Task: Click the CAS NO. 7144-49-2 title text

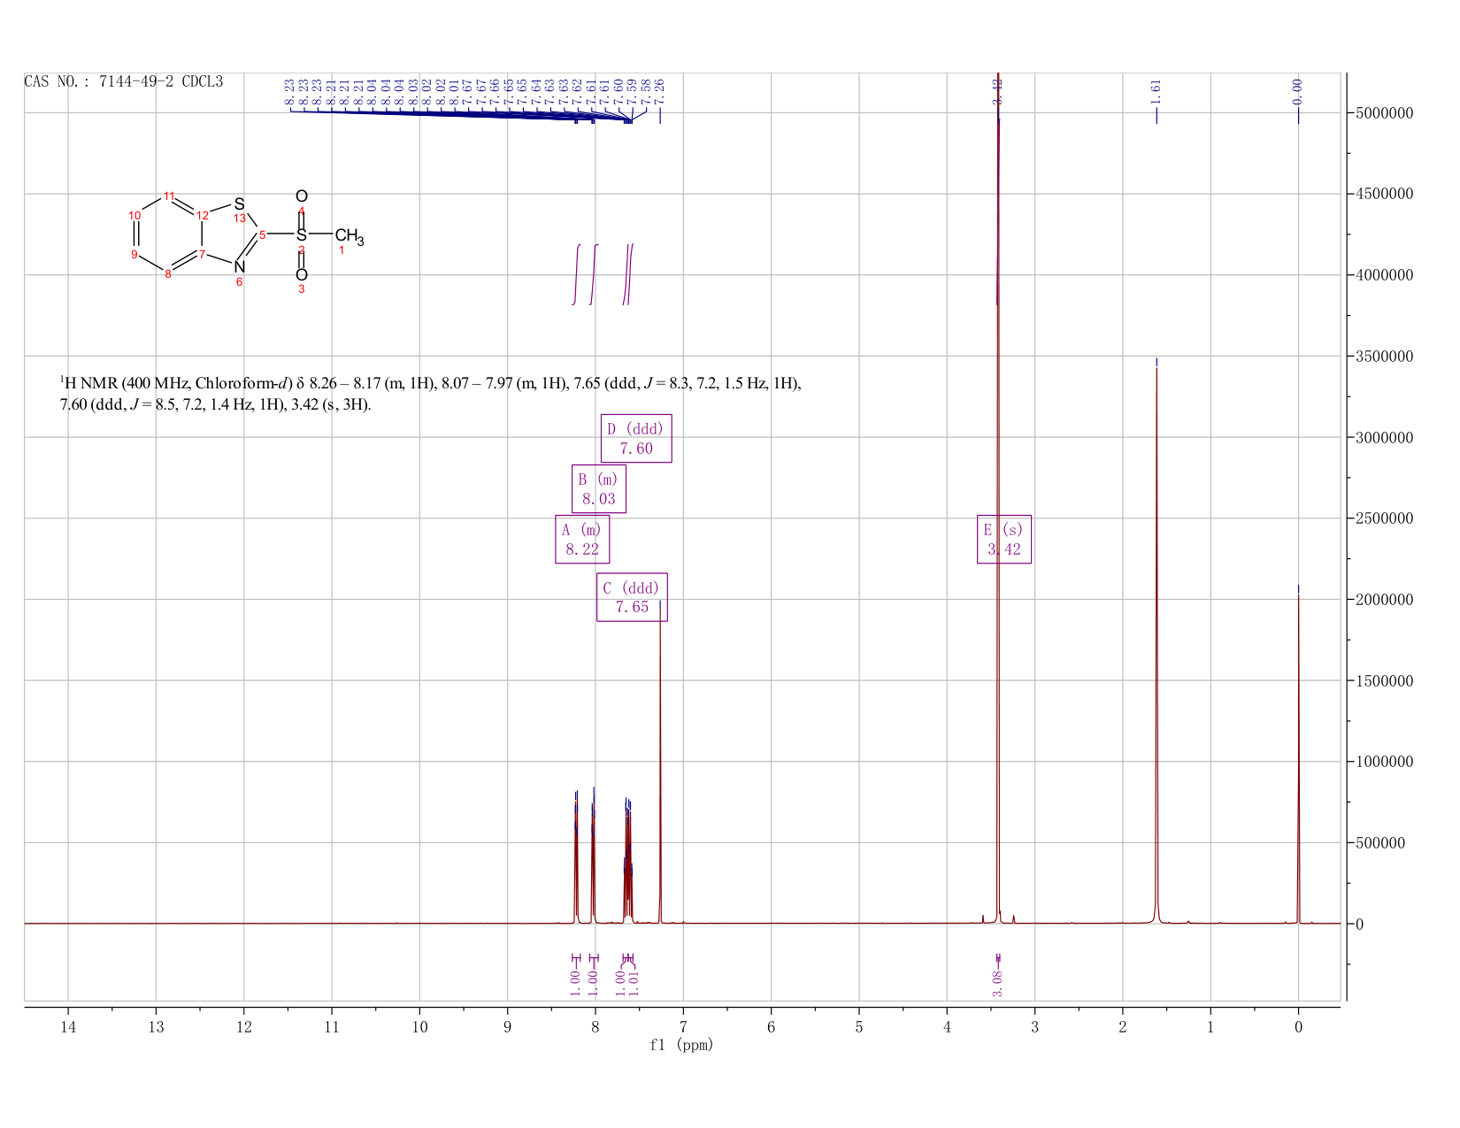Action: coord(124,82)
